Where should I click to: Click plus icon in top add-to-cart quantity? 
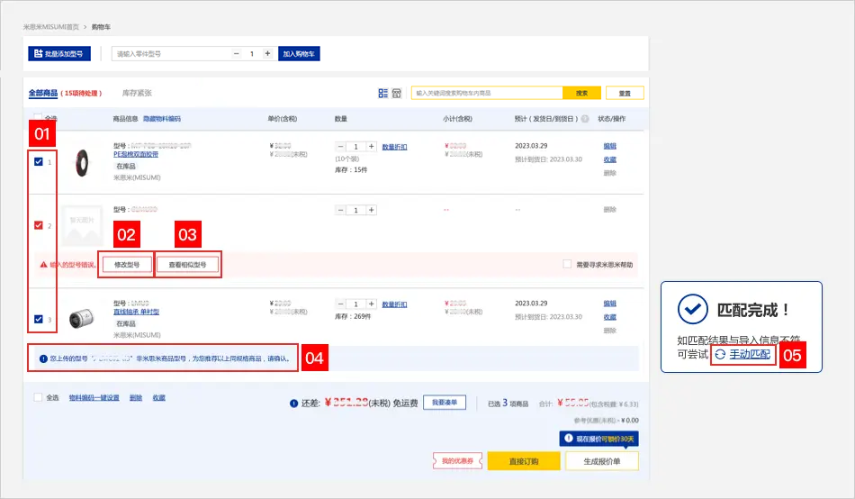(267, 54)
